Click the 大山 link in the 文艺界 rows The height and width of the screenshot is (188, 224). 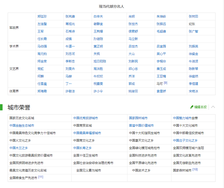coord(132,54)
